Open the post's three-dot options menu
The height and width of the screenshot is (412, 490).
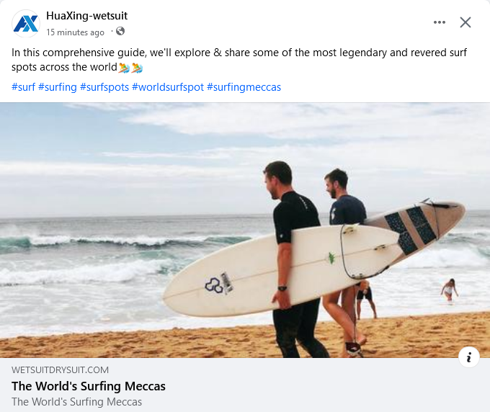440,22
